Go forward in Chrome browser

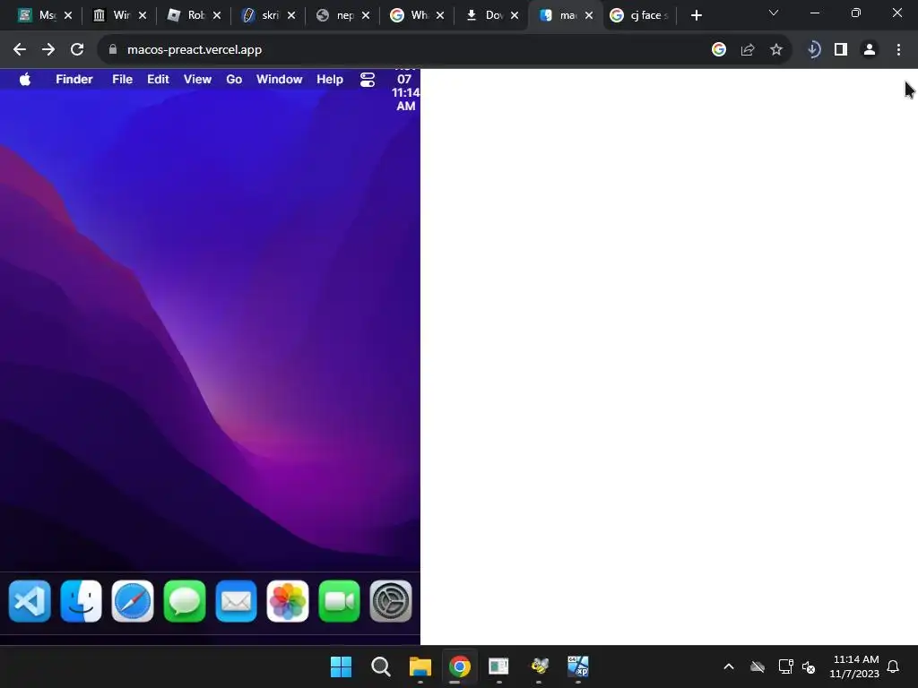48,50
